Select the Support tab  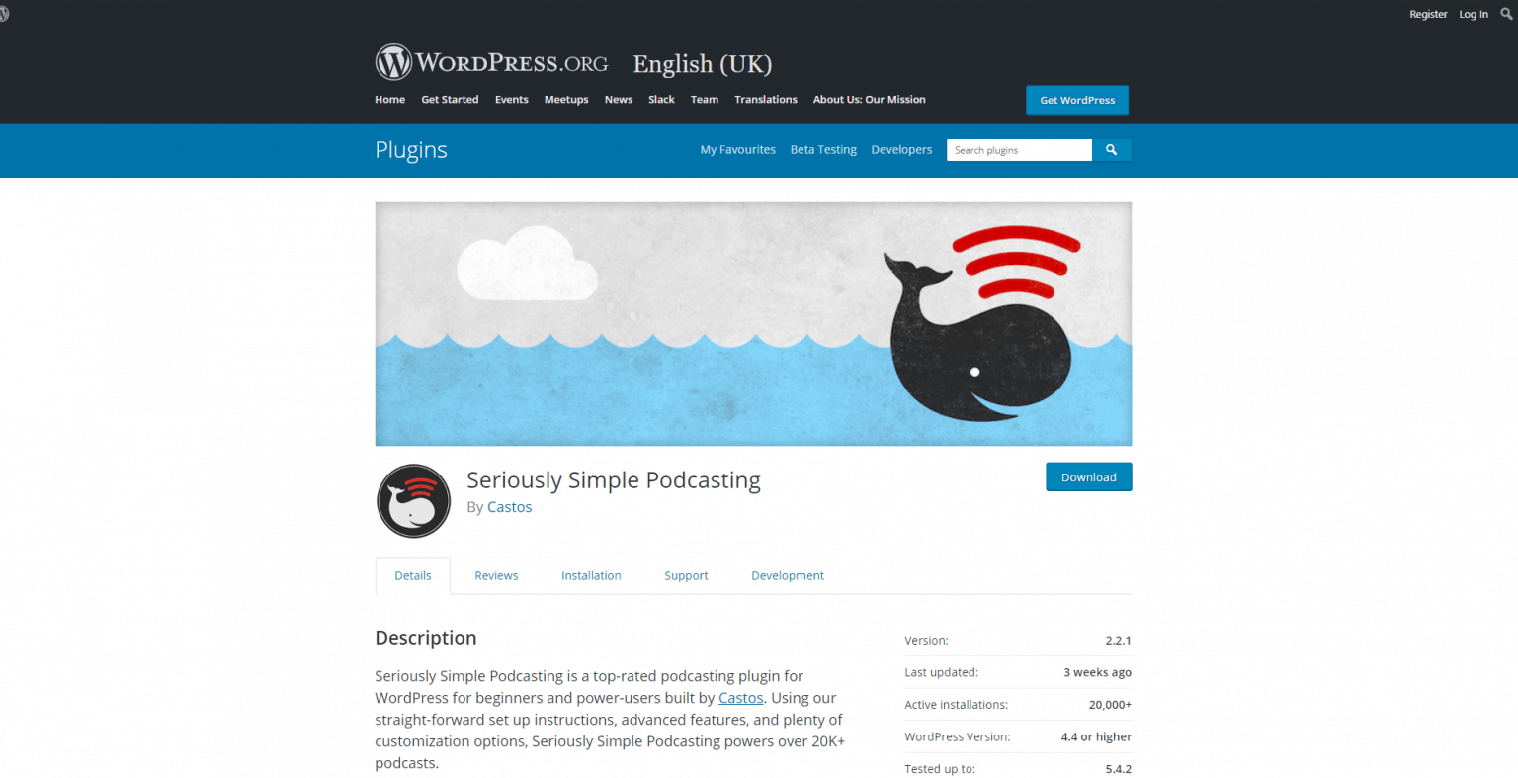coord(686,575)
